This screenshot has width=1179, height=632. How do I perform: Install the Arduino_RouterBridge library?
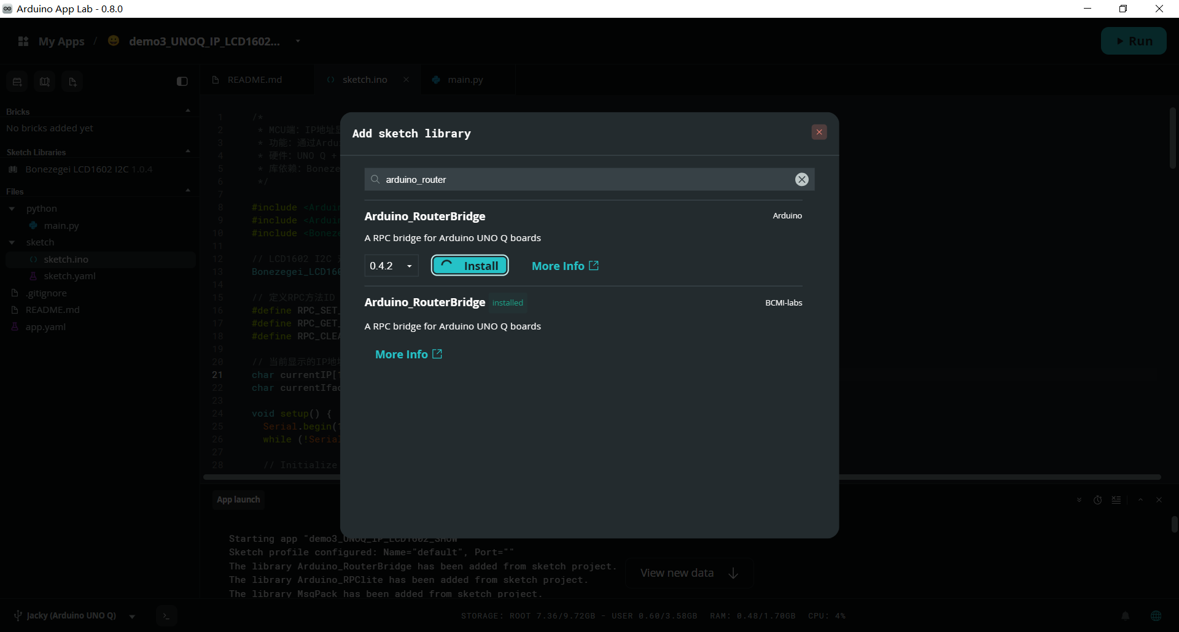coord(470,266)
